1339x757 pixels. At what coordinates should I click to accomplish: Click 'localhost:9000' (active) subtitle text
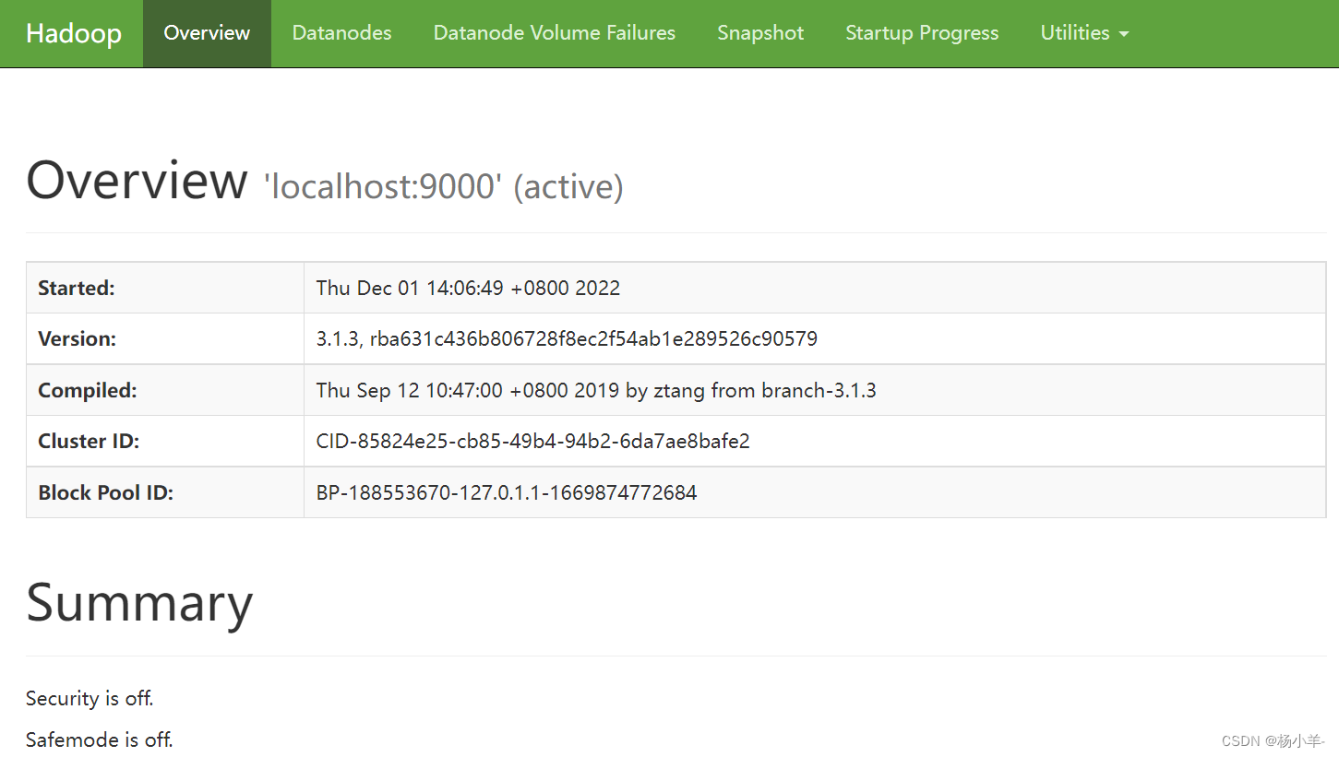click(x=443, y=187)
